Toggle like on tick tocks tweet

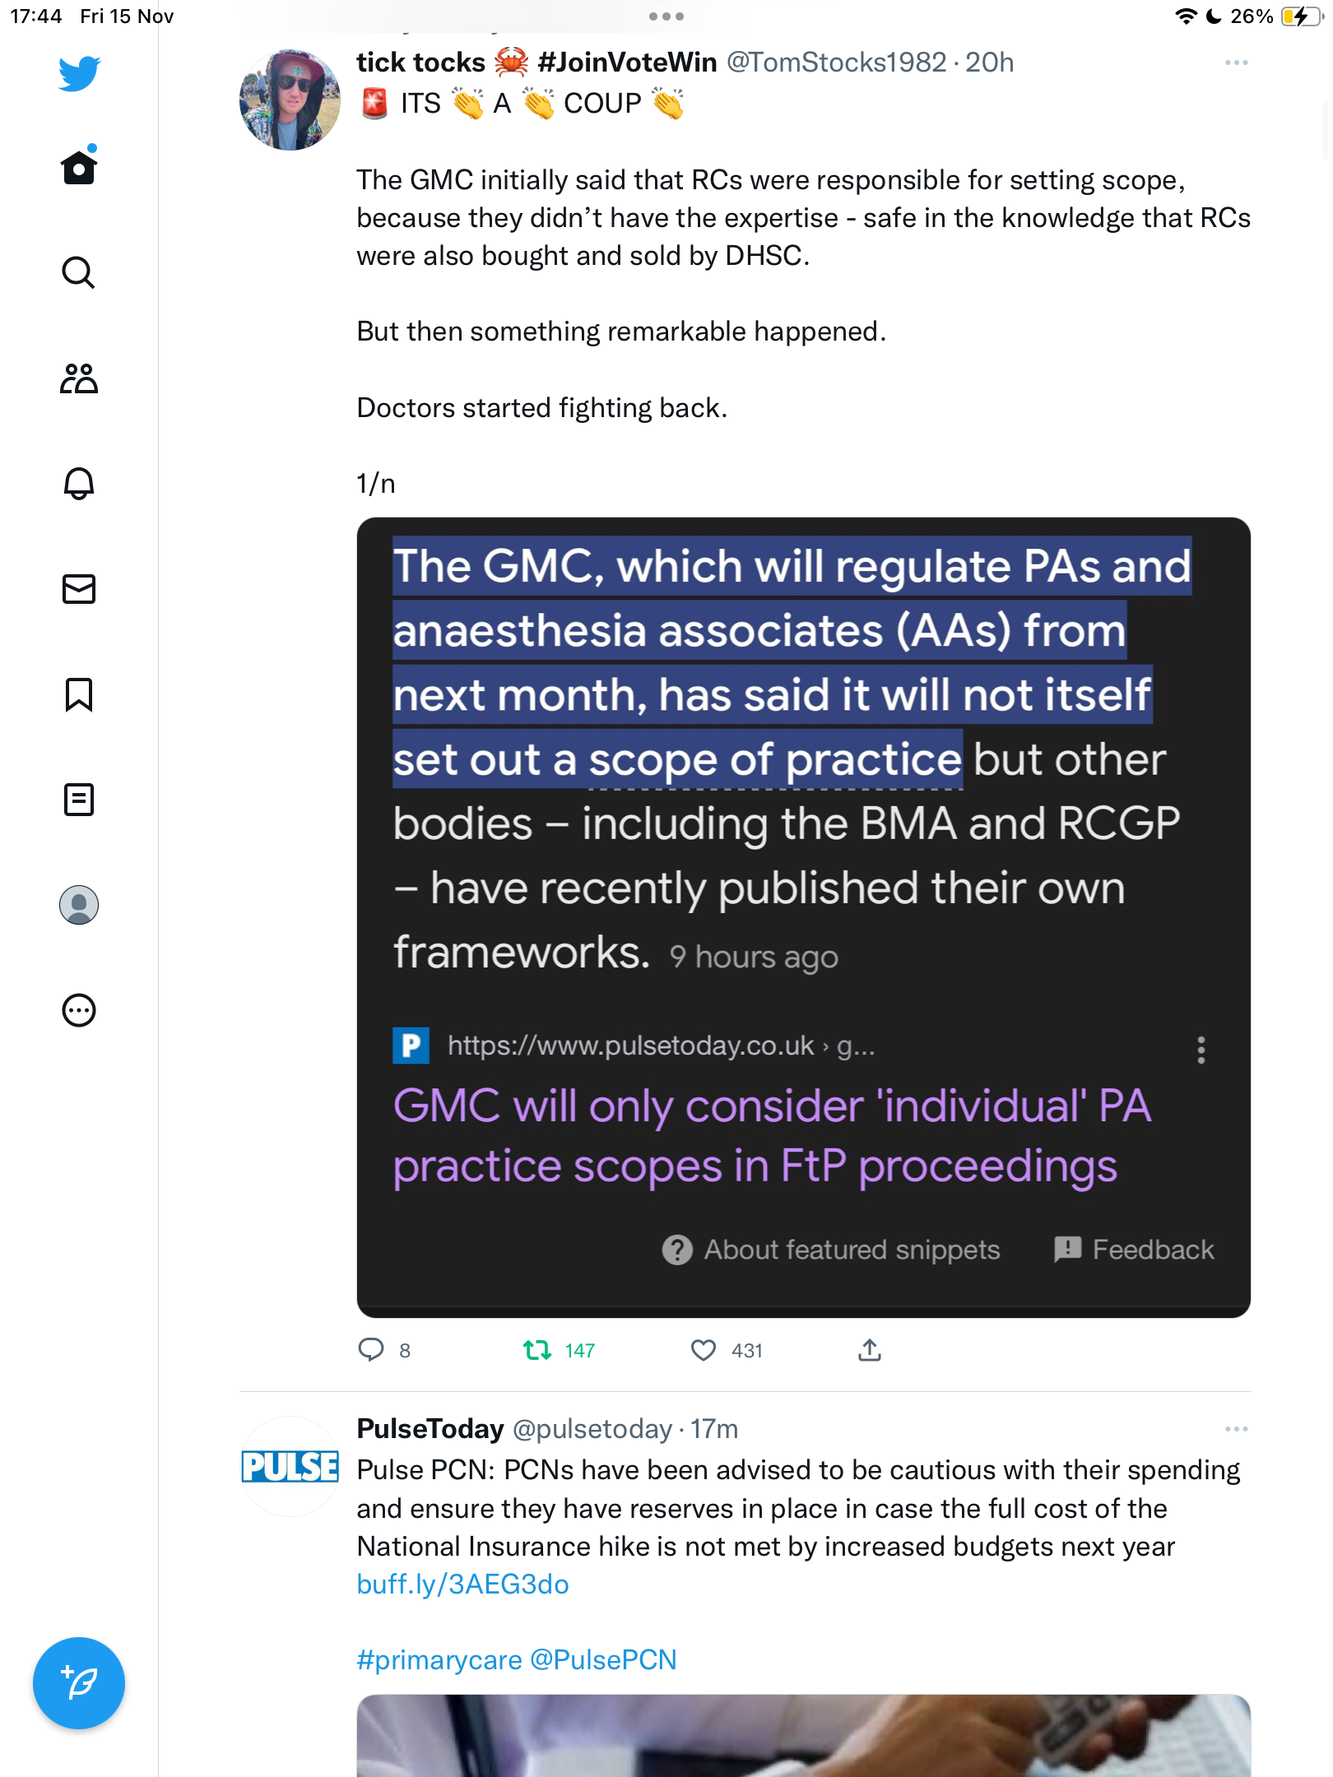pos(704,1350)
